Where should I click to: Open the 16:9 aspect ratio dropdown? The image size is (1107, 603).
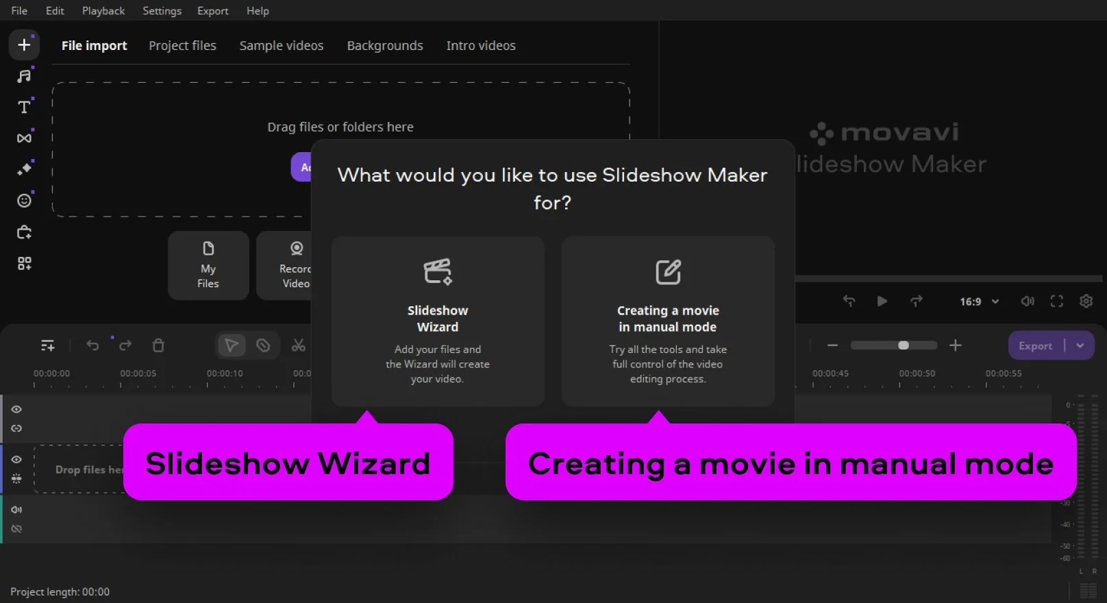click(x=980, y=301)
